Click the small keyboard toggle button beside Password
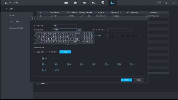178x100 pixels. 79,30
